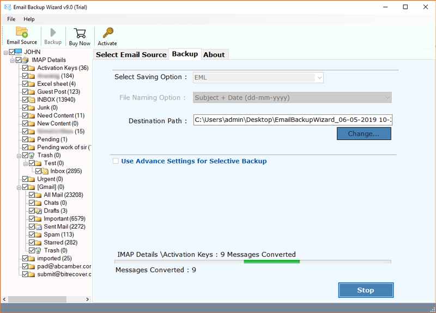
Task: Click the Backup toolbar icon
Action: [53, 32]
